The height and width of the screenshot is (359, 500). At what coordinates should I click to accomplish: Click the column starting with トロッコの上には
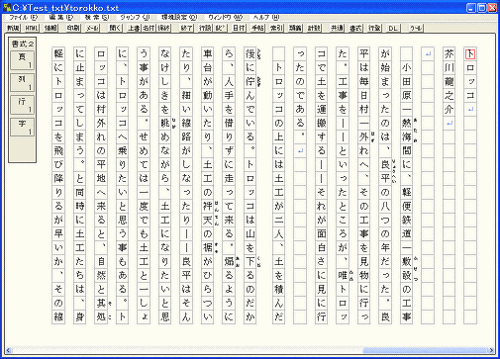click(x=278, y=186)
